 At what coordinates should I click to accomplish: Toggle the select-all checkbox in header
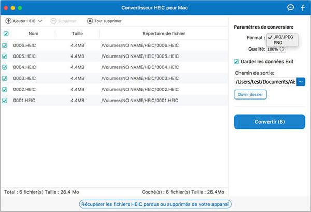pos(6,34)
